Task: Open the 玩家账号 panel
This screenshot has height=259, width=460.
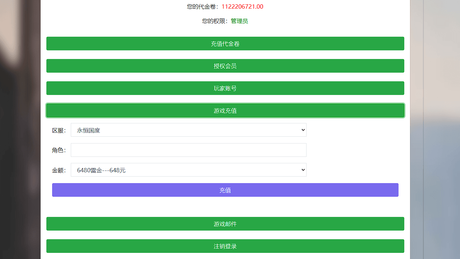Action: click(225, 88)
